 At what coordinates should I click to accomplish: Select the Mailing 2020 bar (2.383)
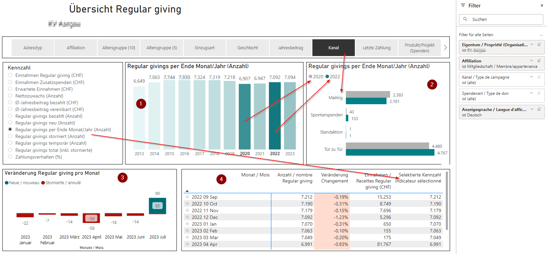[x=368, y=94]
